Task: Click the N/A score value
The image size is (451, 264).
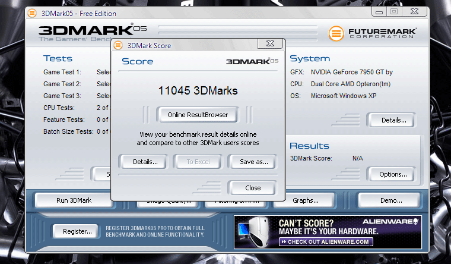Action: click(x=357, y=158)
